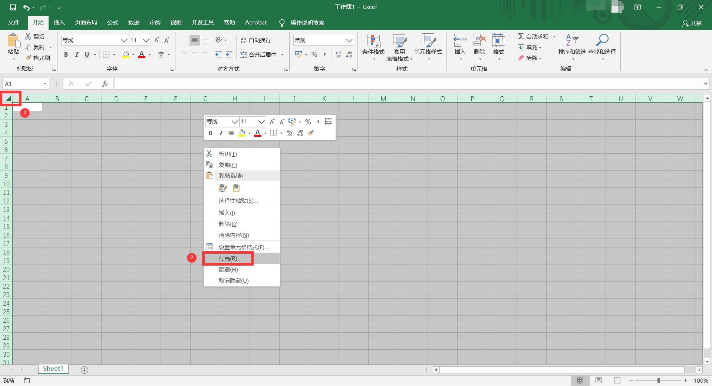Toggle middle vertical align in ribbon
Viewport: 712px width, 386px height.
pos(194,40)
